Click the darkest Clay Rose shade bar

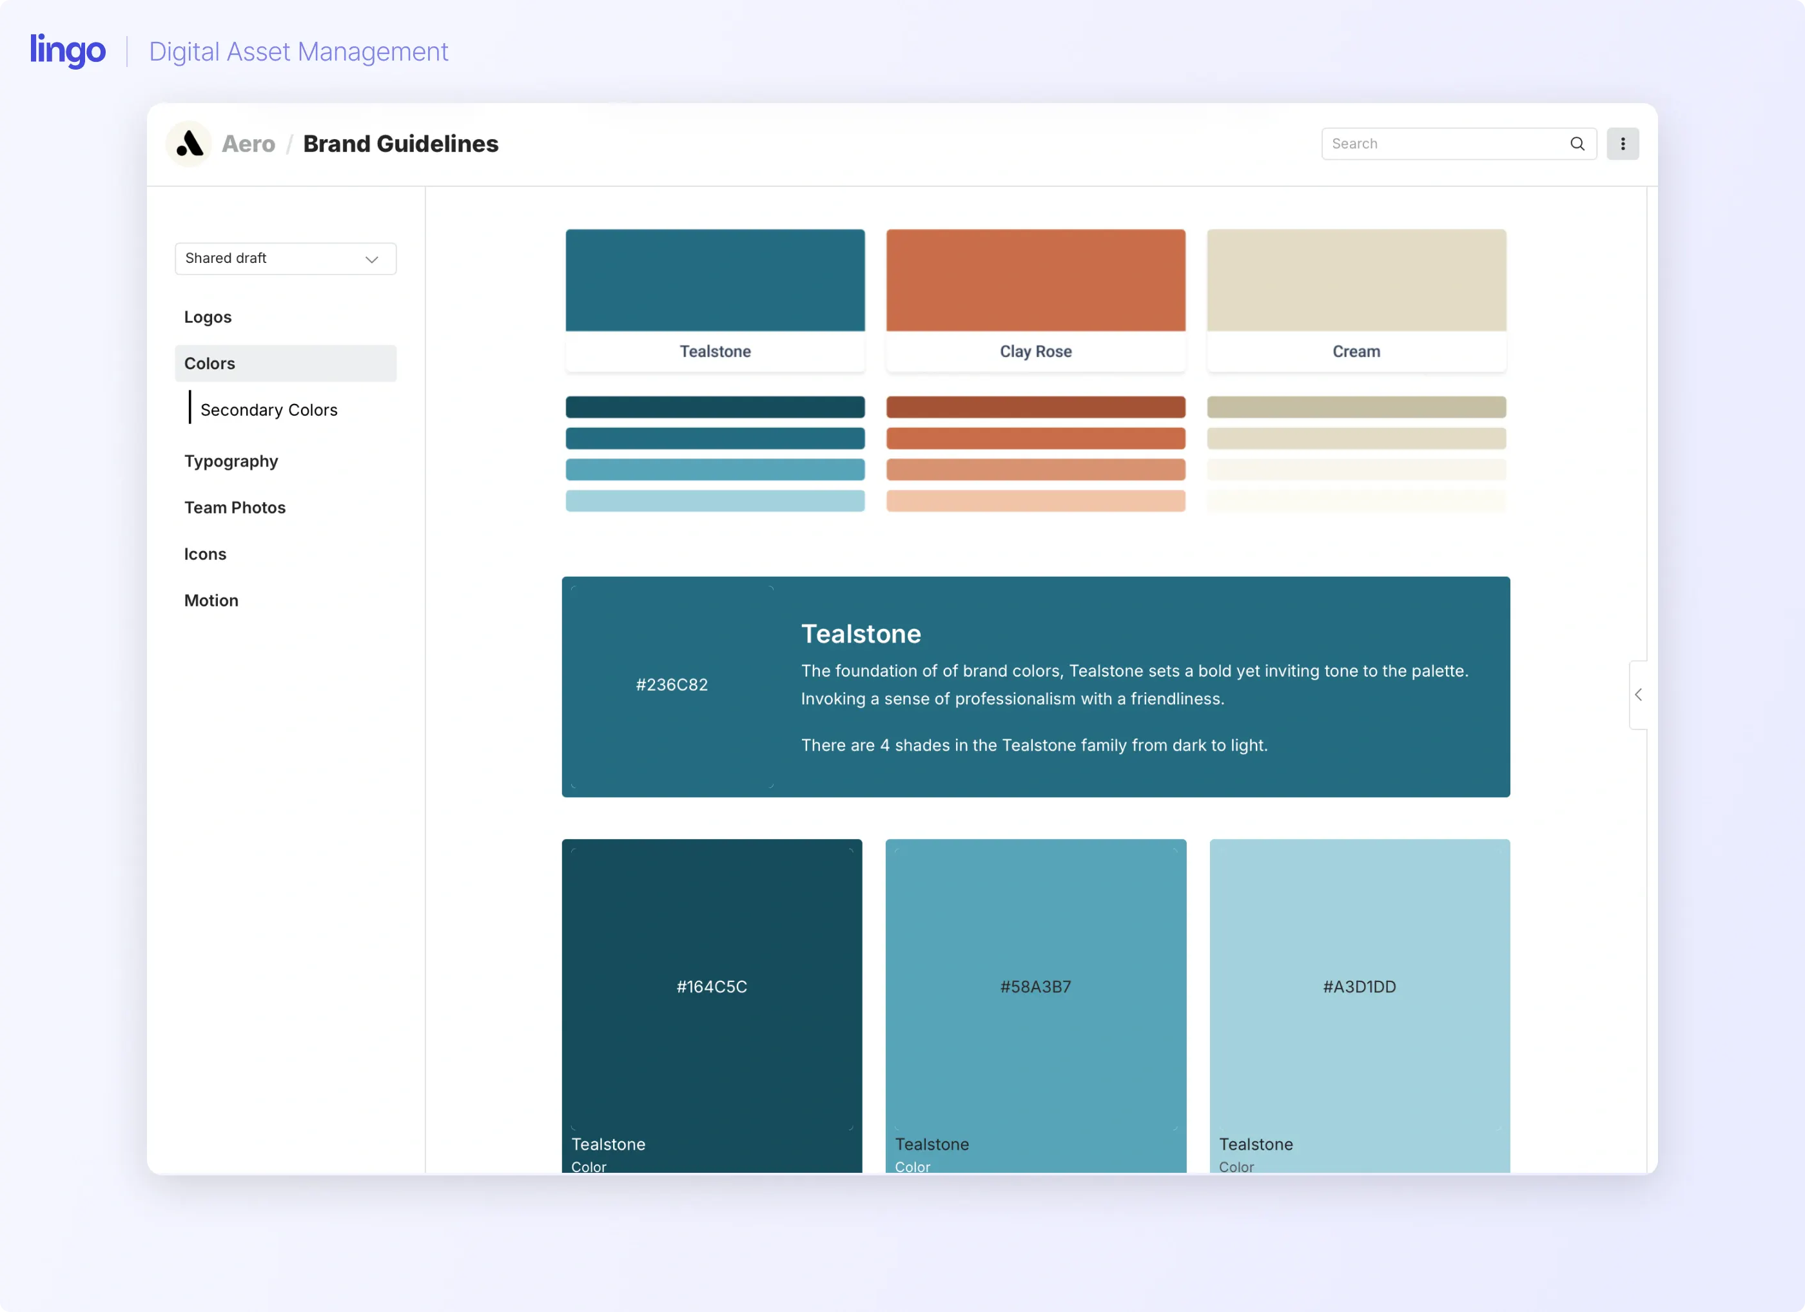click(1035, 407)
